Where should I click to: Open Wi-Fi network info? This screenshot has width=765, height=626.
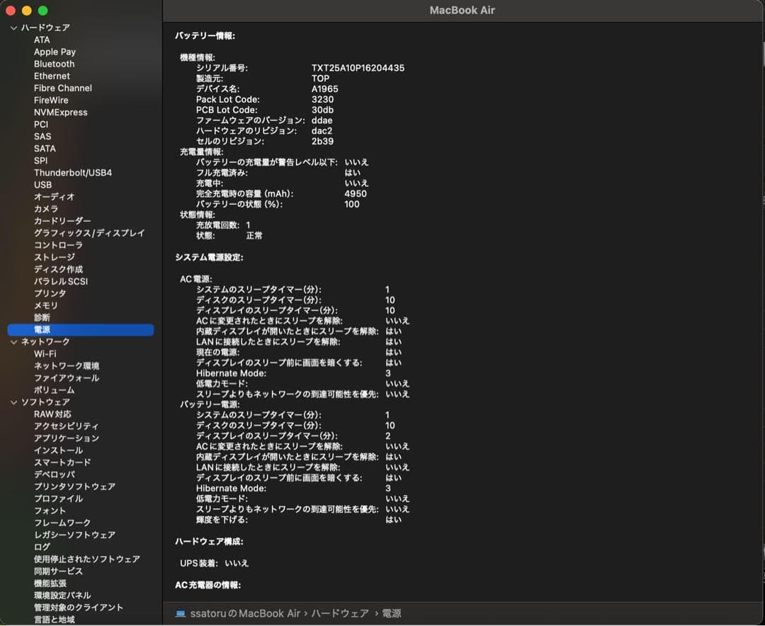[45, 354]
